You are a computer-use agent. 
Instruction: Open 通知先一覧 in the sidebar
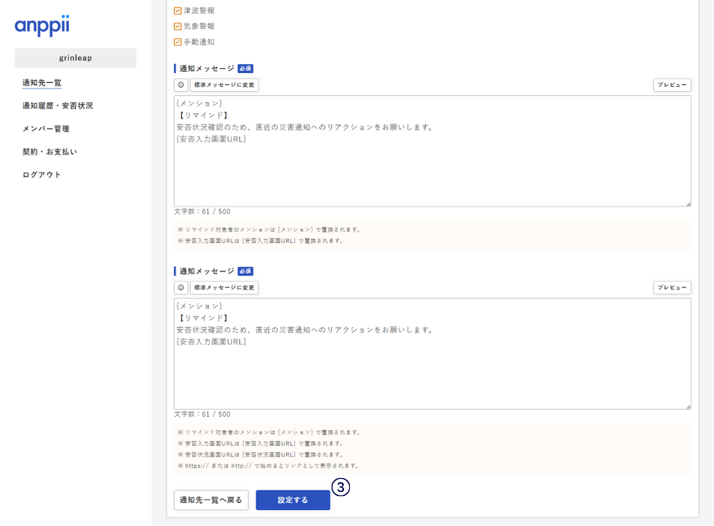42,83
